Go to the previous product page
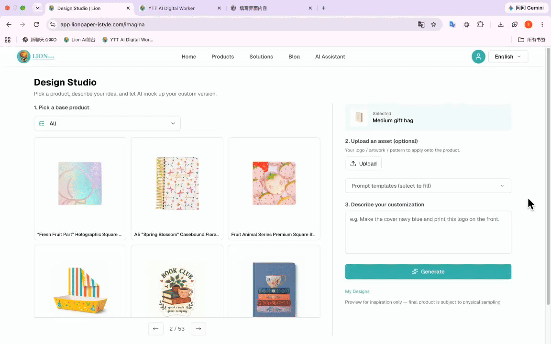 pos(155,329)
